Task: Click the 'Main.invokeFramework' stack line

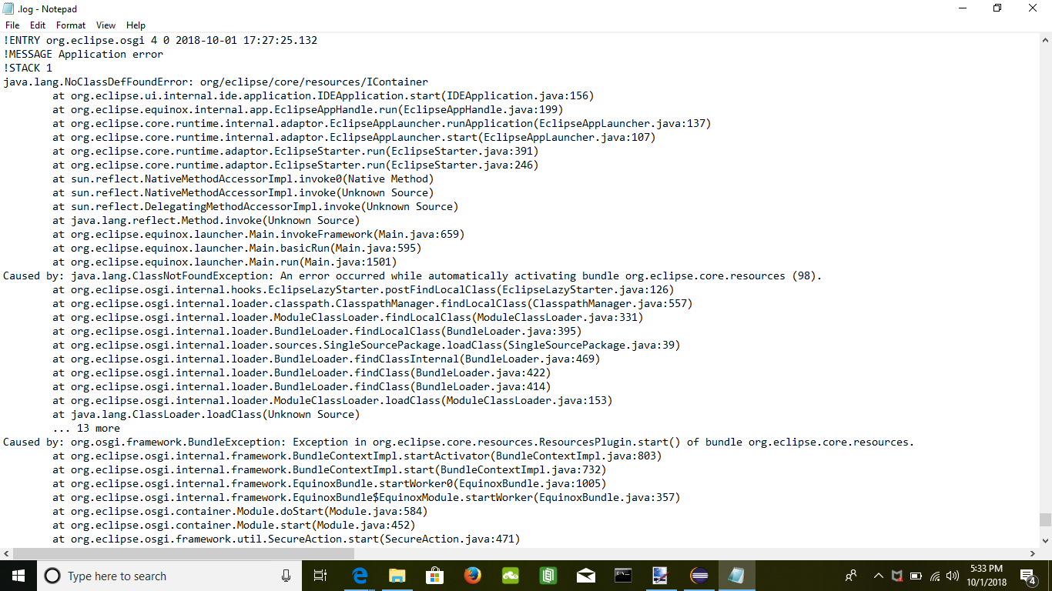Action: click(259, 234)
